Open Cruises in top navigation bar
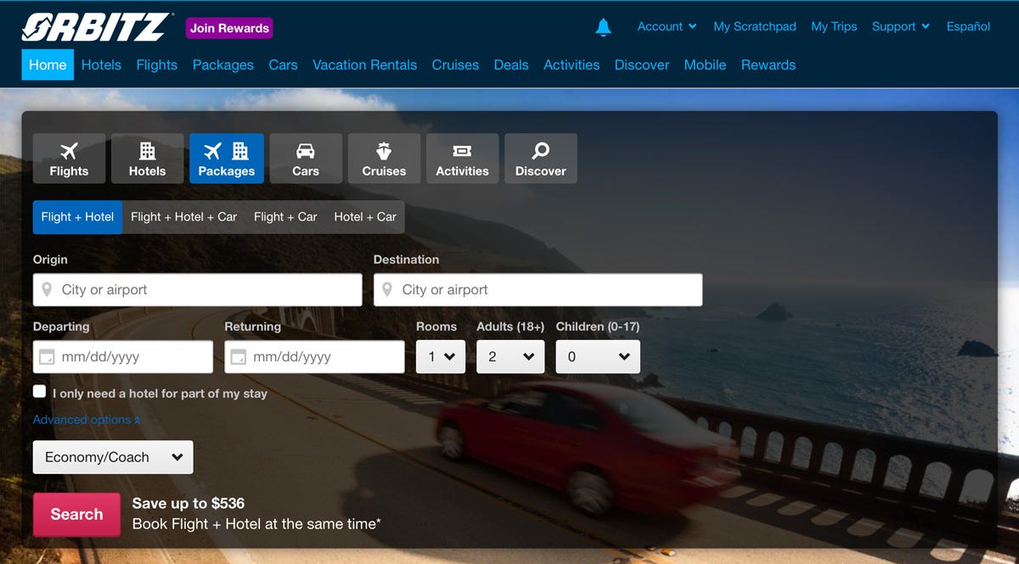1019x564 pixels. pyautogui.click(x=455, y=65)
